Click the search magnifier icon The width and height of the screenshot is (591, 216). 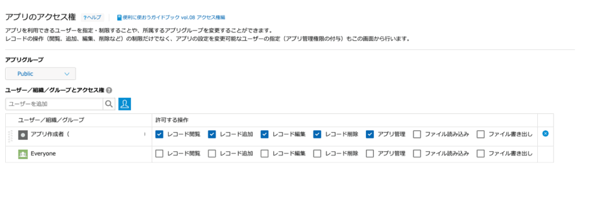click(109, 104)
